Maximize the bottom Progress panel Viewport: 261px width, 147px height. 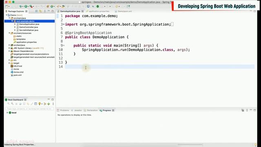point(254,110)
